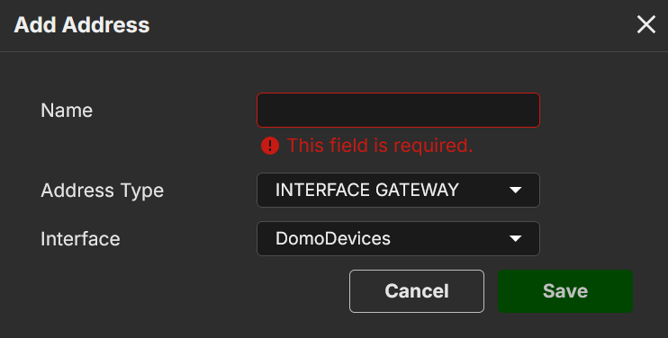
Task: Click inside the red-outlined text box
Action: click(x=398, y=110)
